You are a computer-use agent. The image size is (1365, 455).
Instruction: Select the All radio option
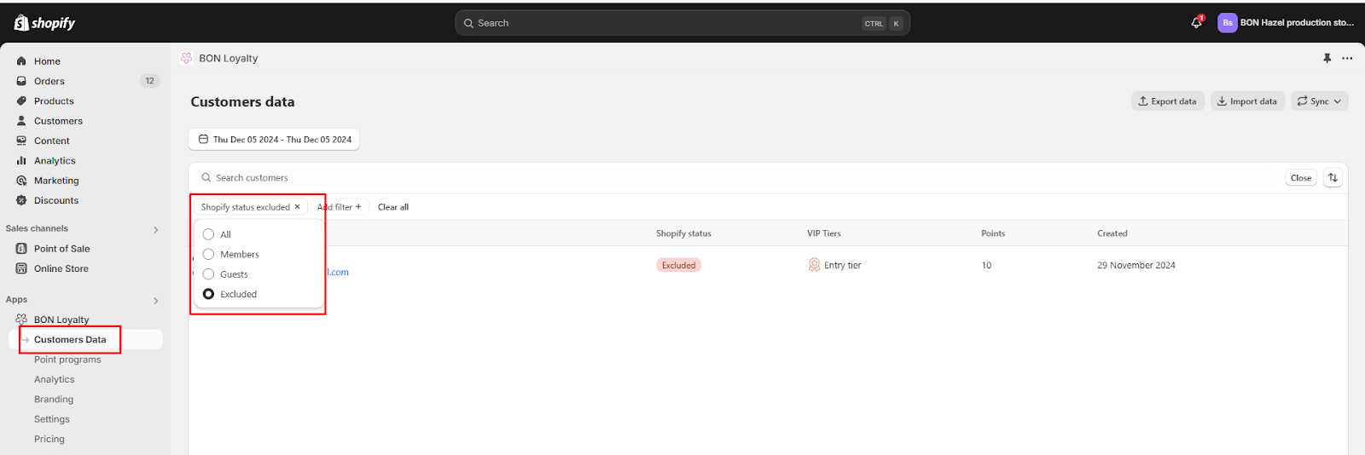click(x=208, y=234)
